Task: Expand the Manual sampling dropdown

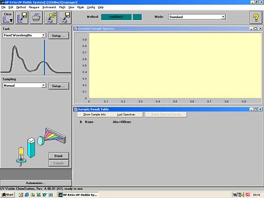Action: click(x=44, y=86)
